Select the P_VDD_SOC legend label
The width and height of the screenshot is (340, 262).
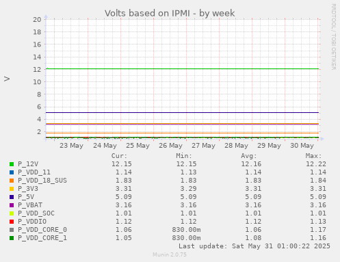(x=36, y=213)
